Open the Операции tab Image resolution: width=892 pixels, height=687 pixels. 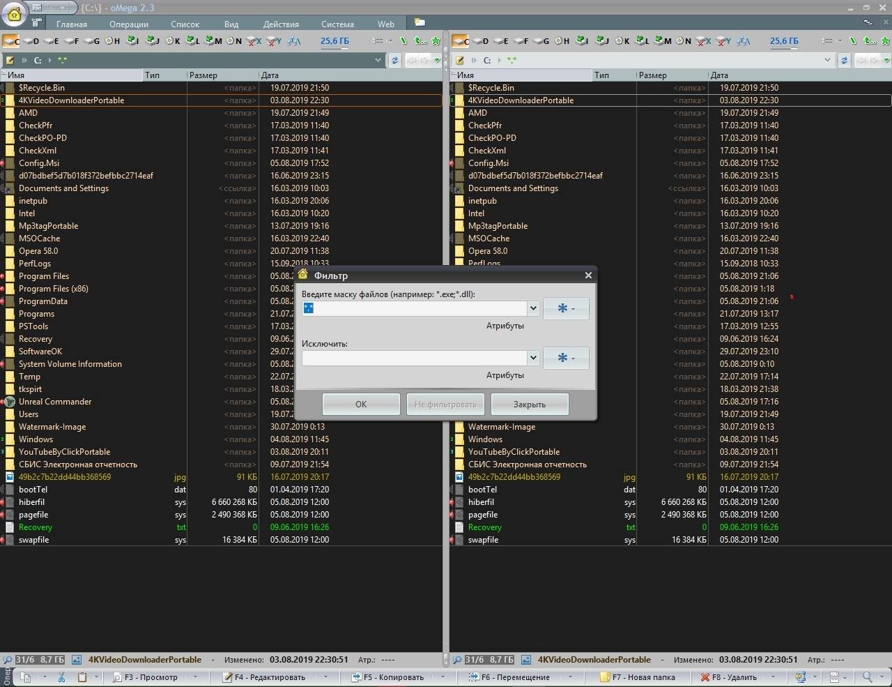pos(129,24)
